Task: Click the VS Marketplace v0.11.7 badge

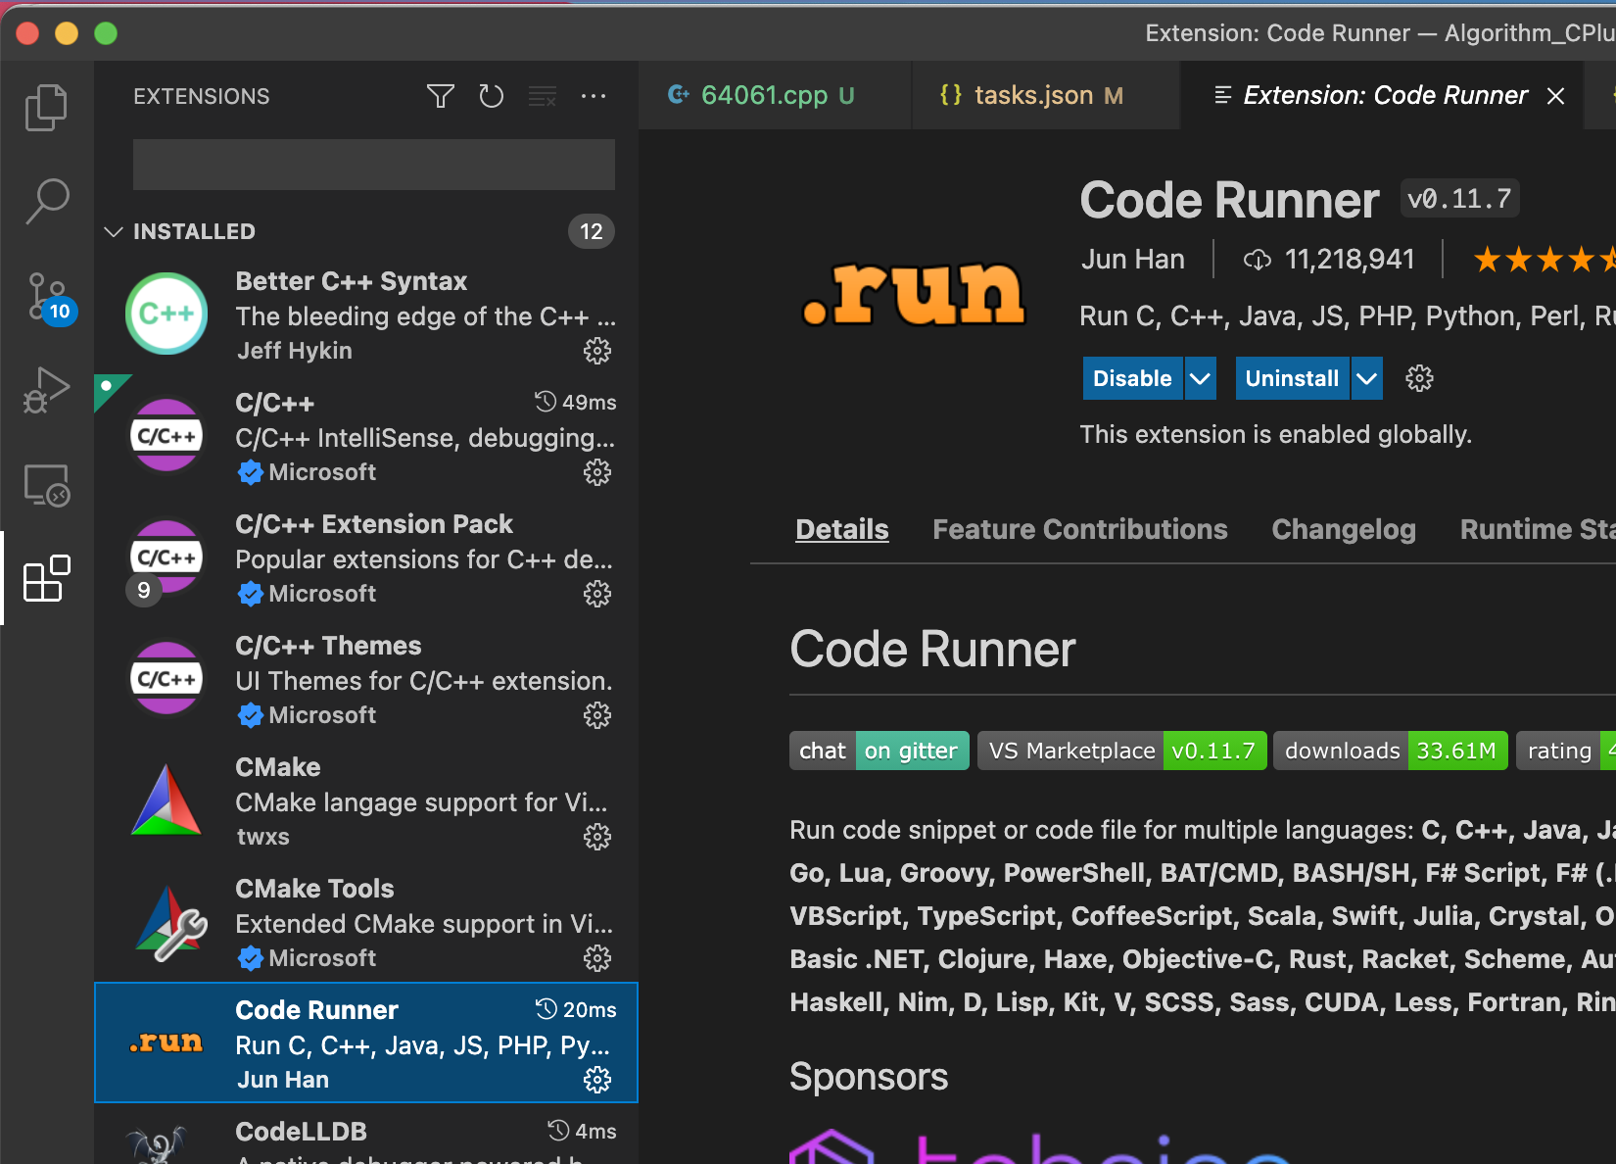Action: (x=1122, y=751)
